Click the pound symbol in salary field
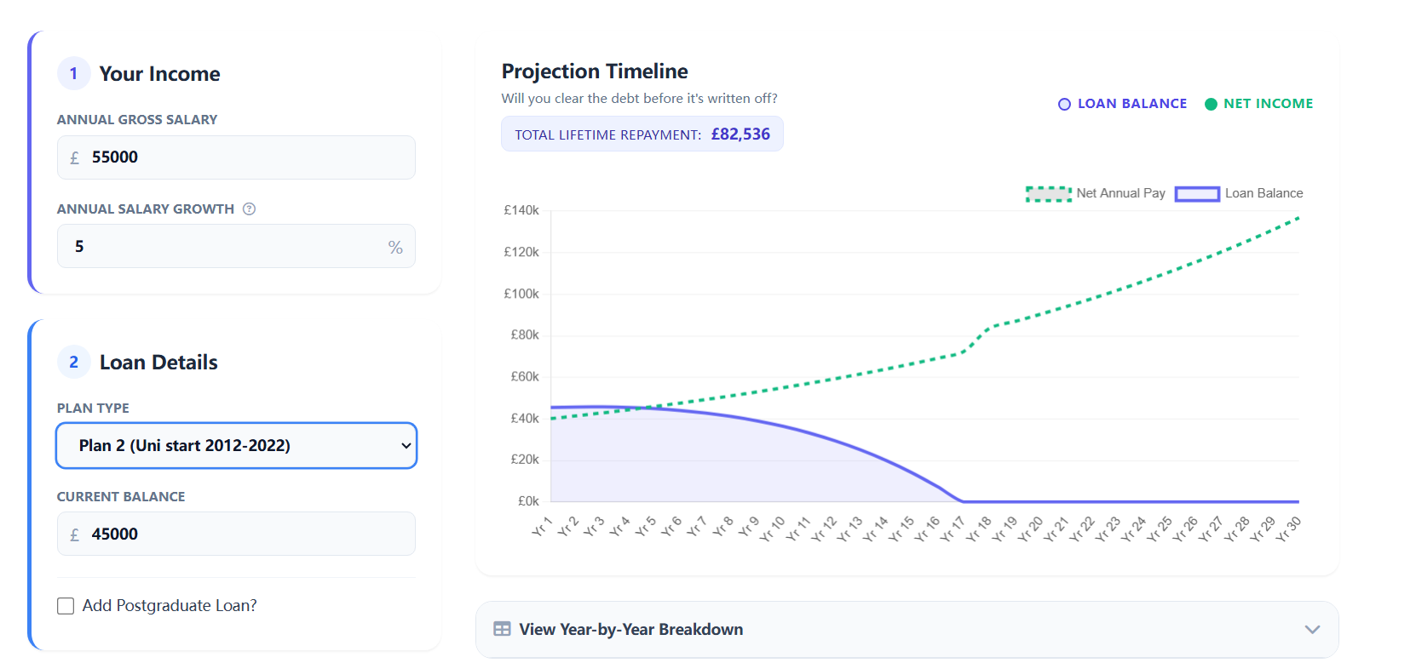The image size is (1416, 663). coord(75,157)
